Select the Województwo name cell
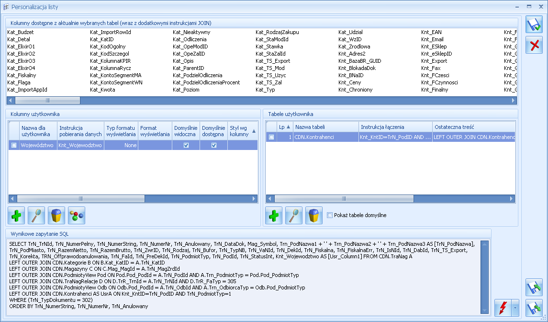548x322 pixels. coord(38,145)
